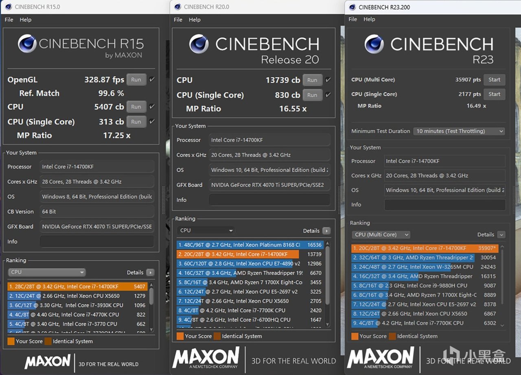Run the CPU (Single Core) test in R20
Image resolution: width=521 pixels, height=375 pixels.
(x=312, y=95)
